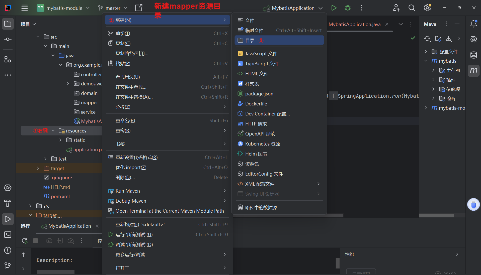Open IDE settings gear icon

point(428,8)
